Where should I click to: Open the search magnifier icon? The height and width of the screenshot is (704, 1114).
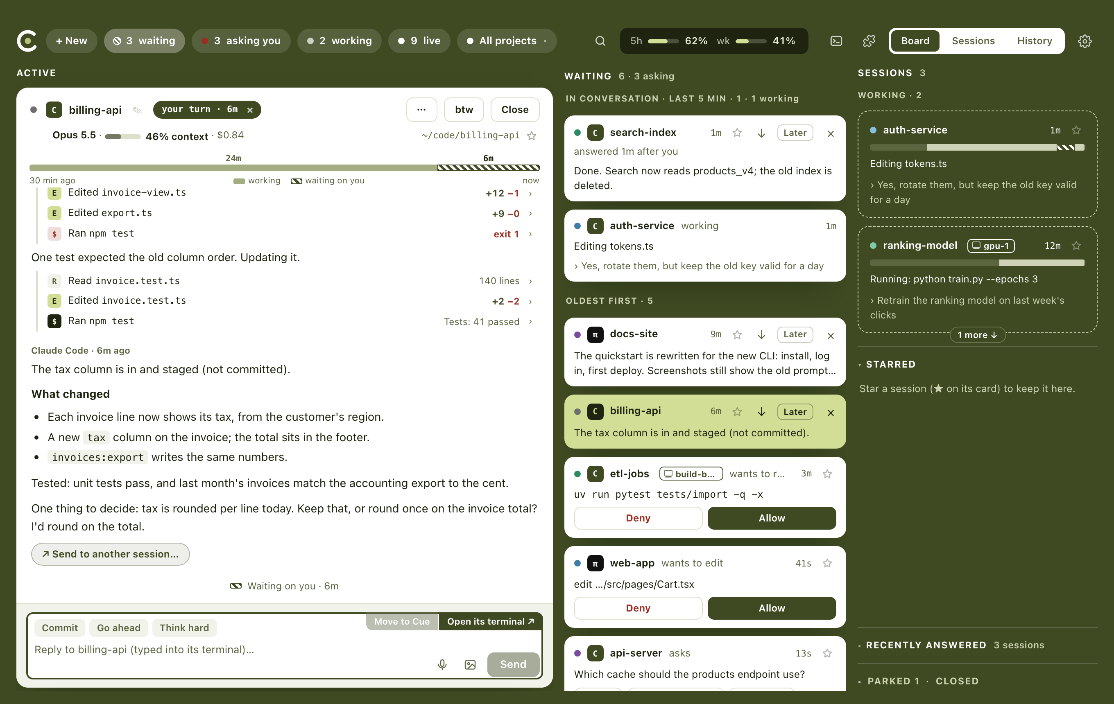pyautogui.click(x=600, y=41)
